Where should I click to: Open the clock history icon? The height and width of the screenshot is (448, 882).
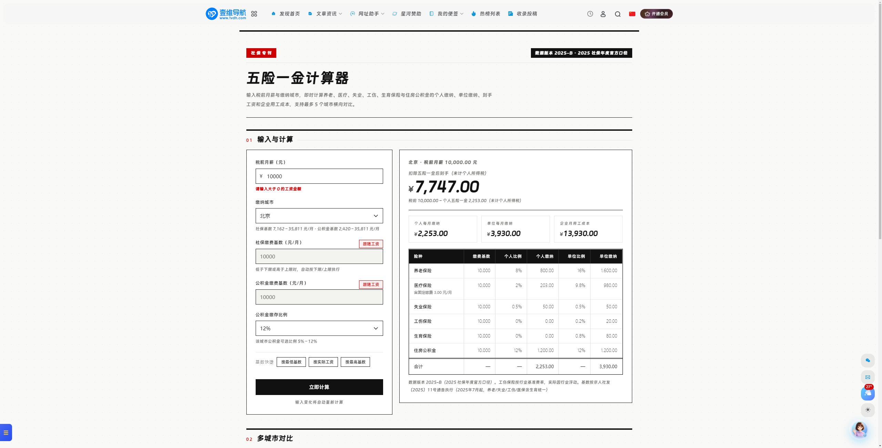[590, 14]
